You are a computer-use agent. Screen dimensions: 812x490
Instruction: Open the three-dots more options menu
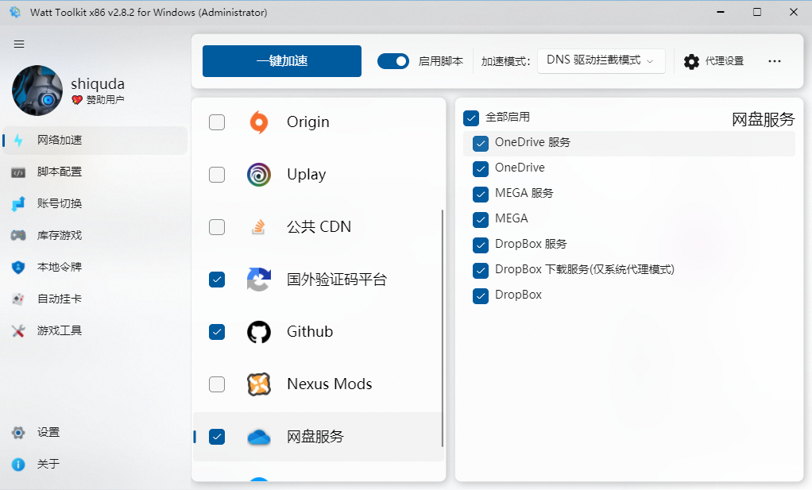point(774,61)
